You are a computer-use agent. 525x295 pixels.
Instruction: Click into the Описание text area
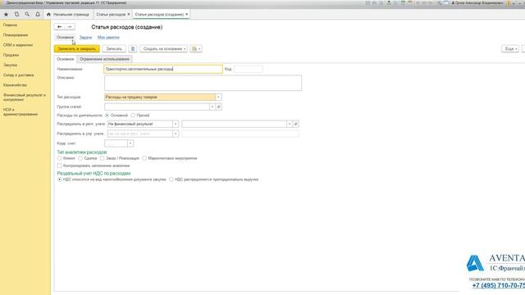point(203,83)
